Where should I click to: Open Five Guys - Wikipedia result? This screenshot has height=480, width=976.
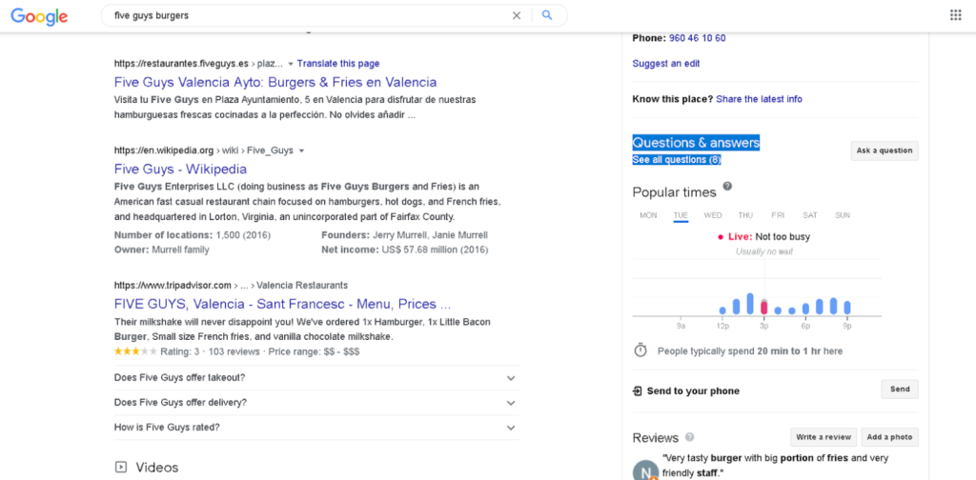click(x=180, y=170)
